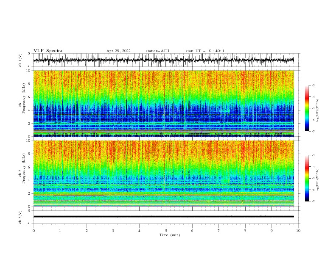Click the "-7" label on ch.2 colorbar

313,201
